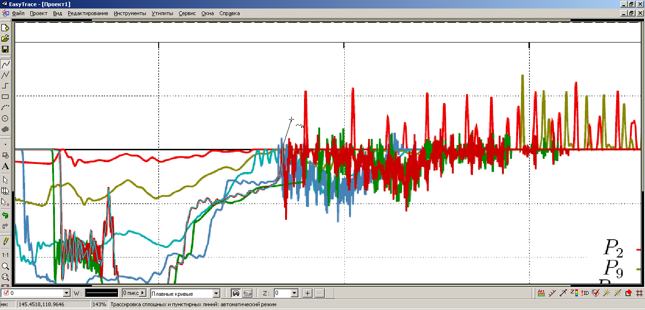This screenshot has height=310, width=645.
Task: Click the minus Z decrement button
Action: (320, 293)
